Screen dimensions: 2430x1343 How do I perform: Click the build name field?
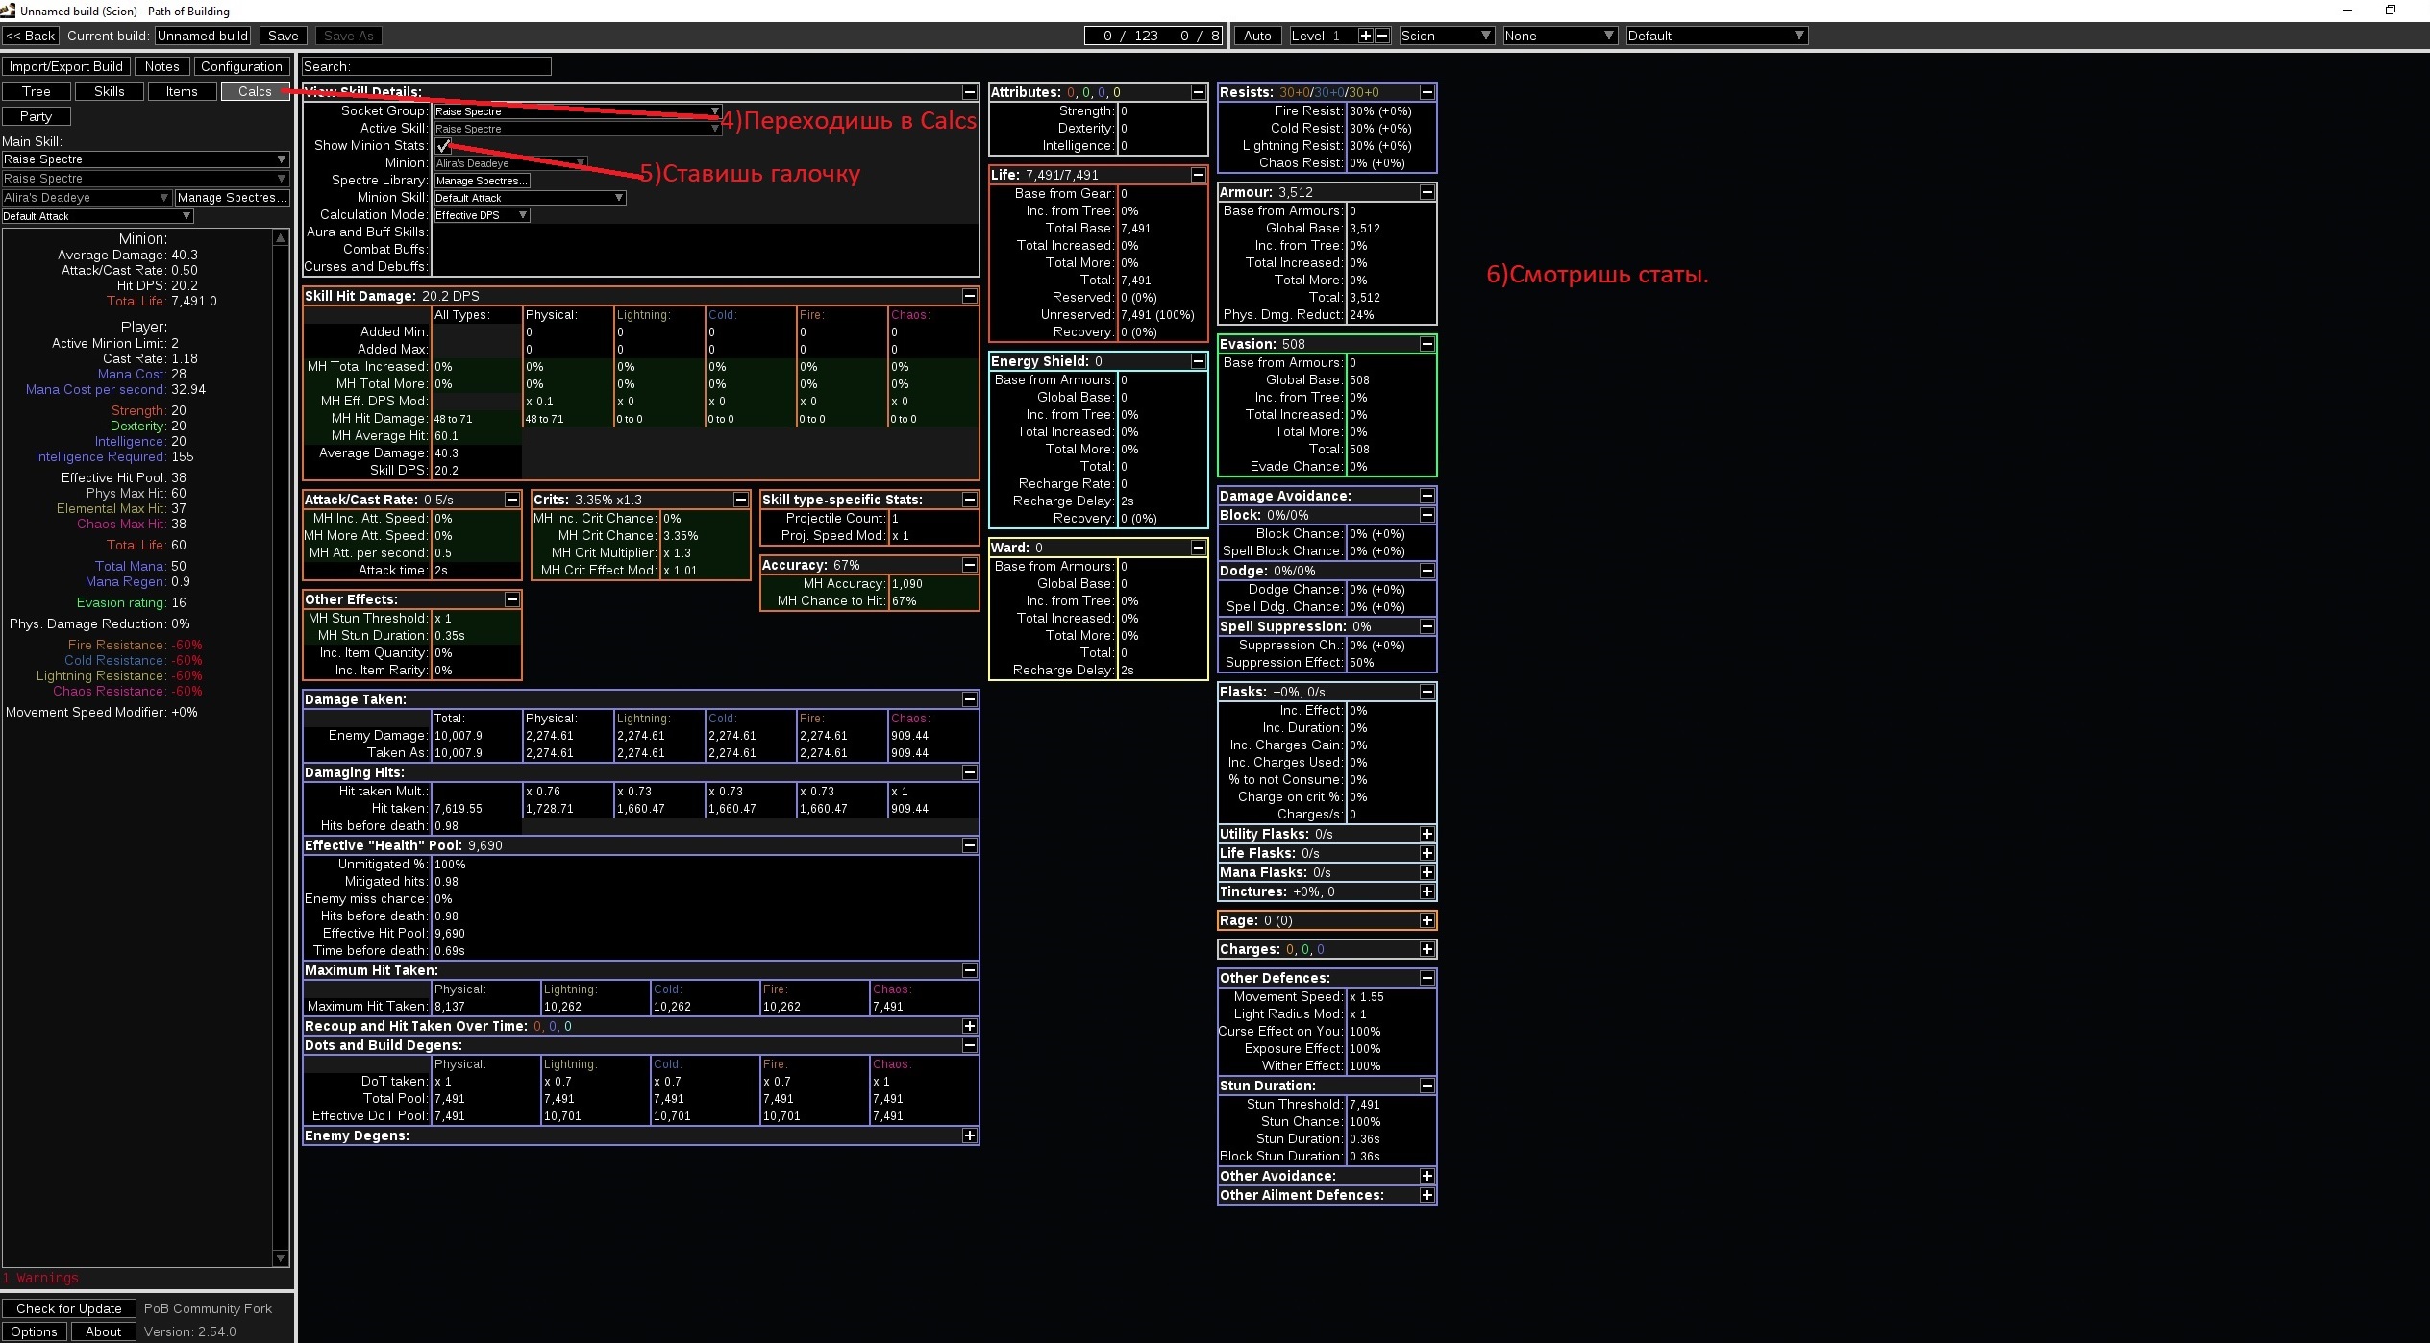click(203, 36)
